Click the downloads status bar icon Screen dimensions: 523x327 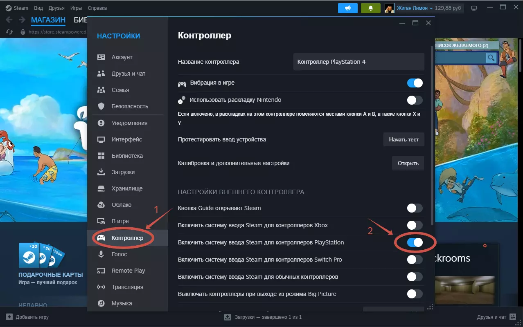228,317
